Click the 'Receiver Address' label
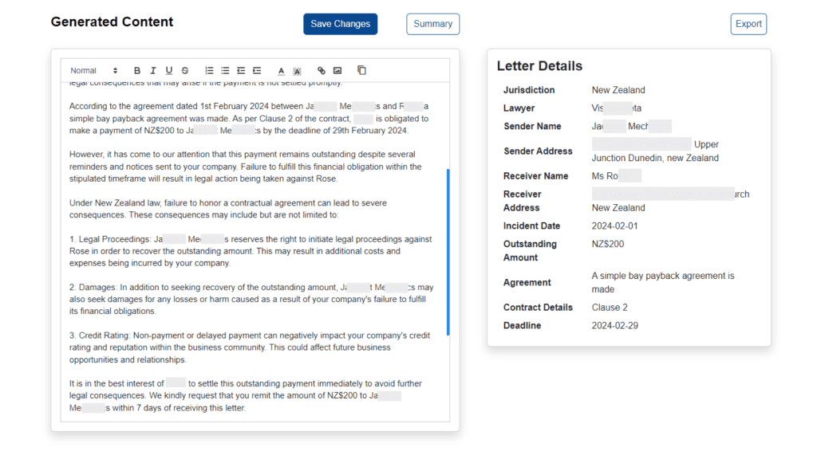Viewport: 817px width, 459px height. tap(522, 201)
